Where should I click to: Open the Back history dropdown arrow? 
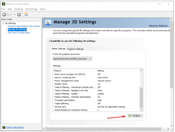(14, 14)
